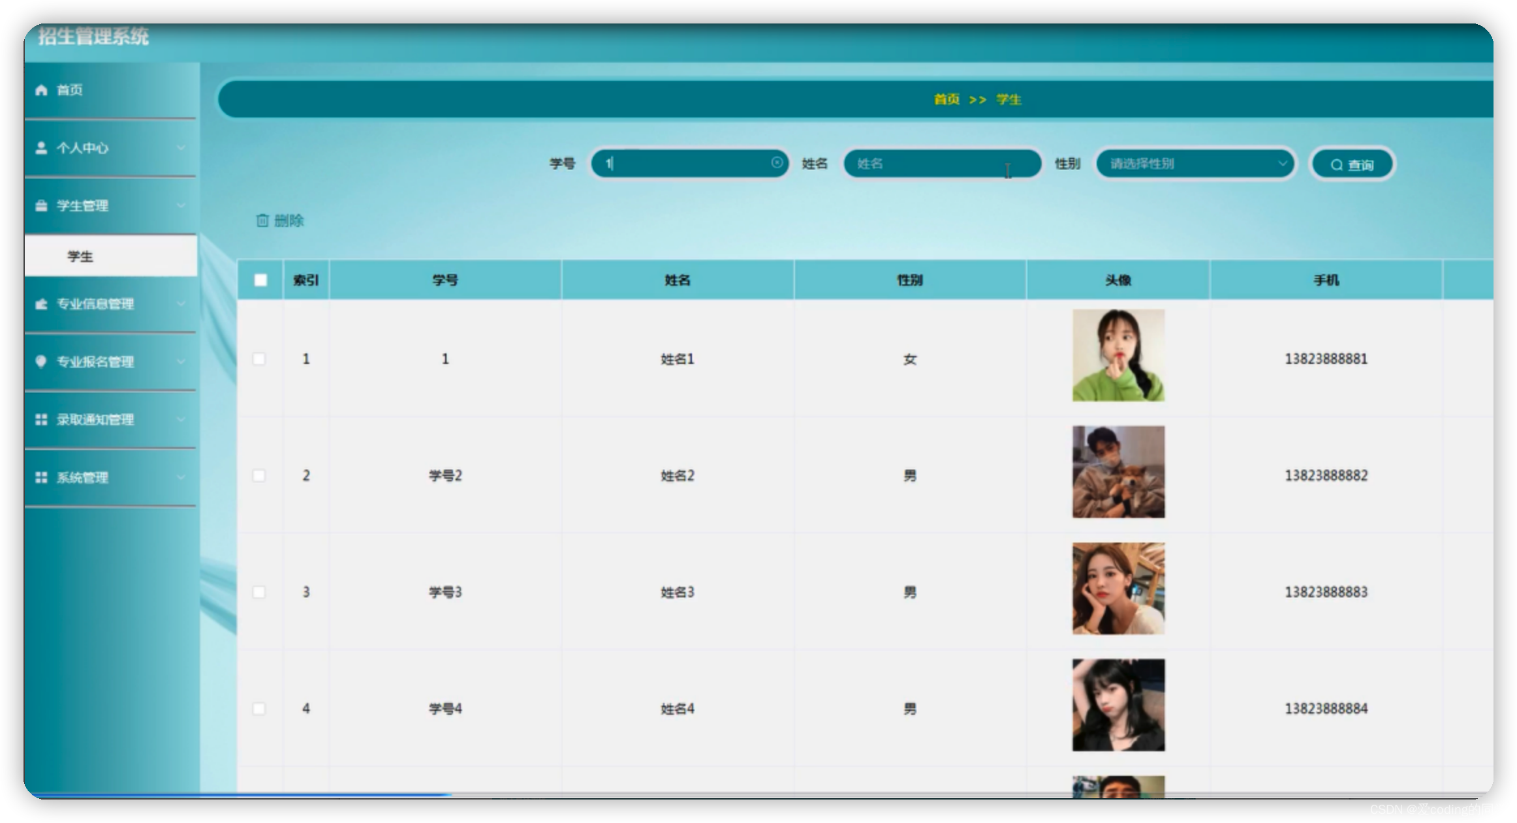This screenshot has height=823, width=1517.
Task: Expand the 录取通知管理 chevron
Action: coord(181,420)
